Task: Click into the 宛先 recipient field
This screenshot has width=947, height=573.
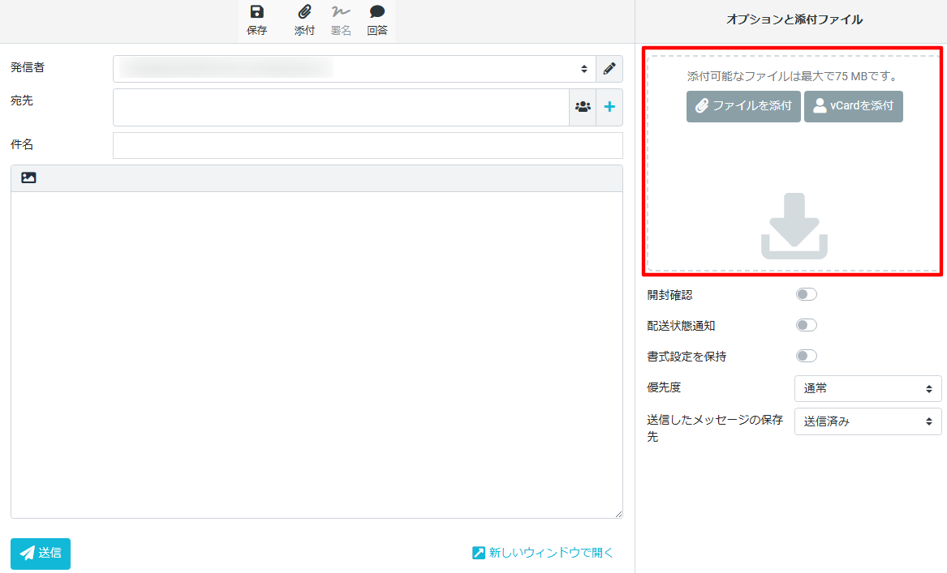Action: (x=342, y=107)
